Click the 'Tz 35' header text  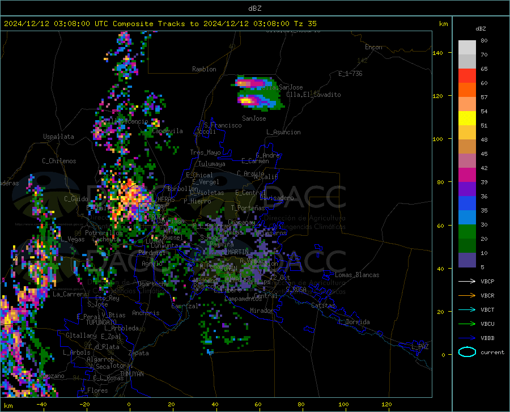tap(305, 24)
